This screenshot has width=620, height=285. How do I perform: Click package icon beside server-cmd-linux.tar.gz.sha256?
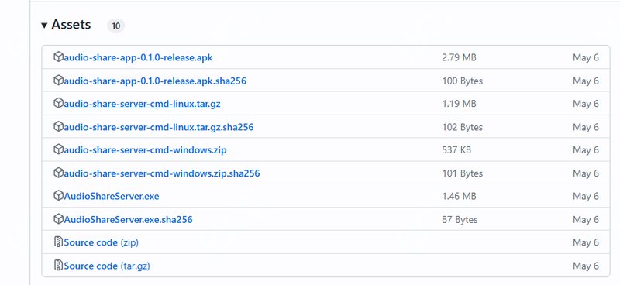[58, 126]
